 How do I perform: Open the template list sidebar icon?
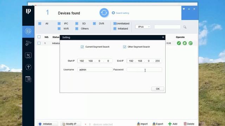[28, 79]
